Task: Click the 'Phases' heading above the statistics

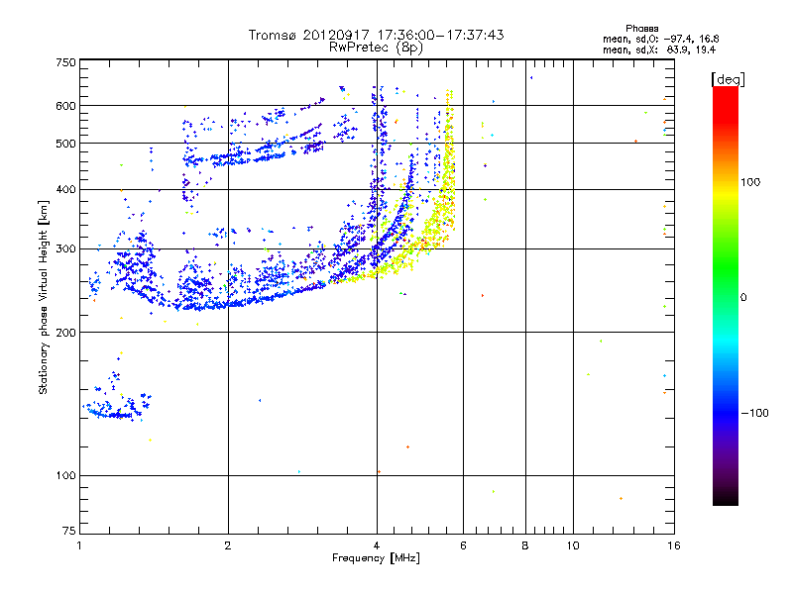Action: click(641, 29)
